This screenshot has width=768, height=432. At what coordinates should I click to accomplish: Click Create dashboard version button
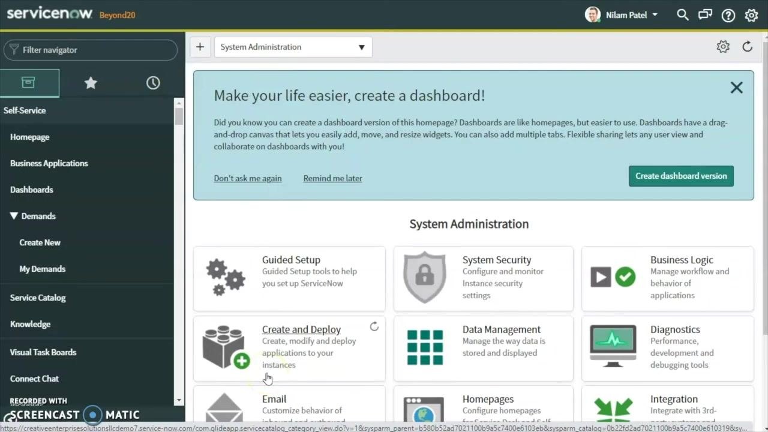tap(681, 176)
